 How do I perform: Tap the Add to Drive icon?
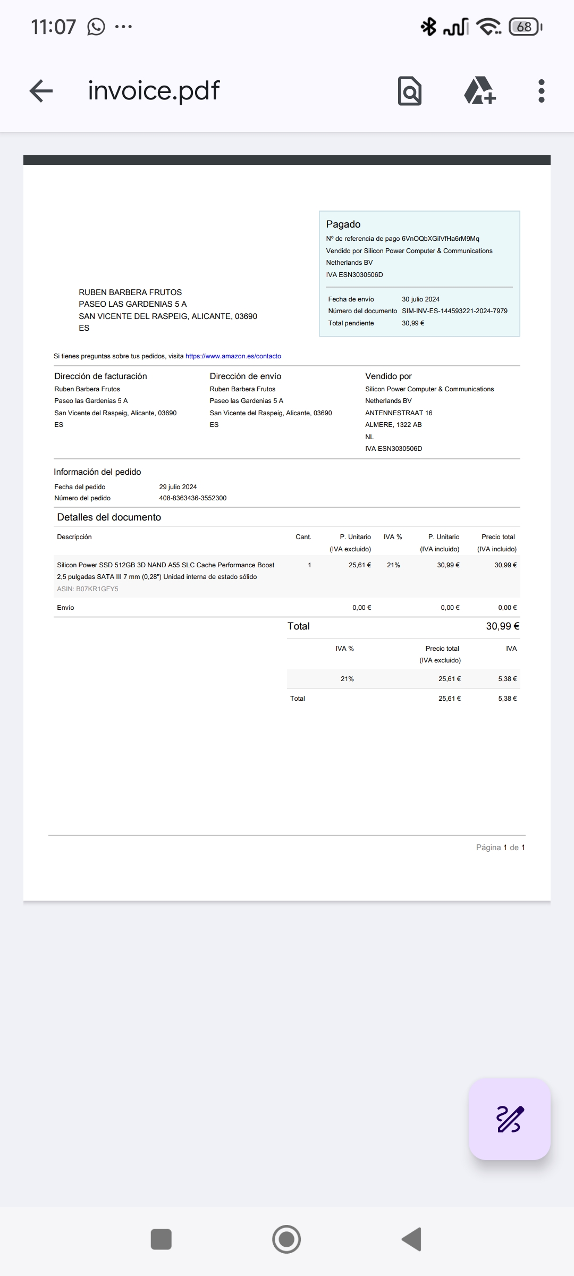click(x=480, y=91)
